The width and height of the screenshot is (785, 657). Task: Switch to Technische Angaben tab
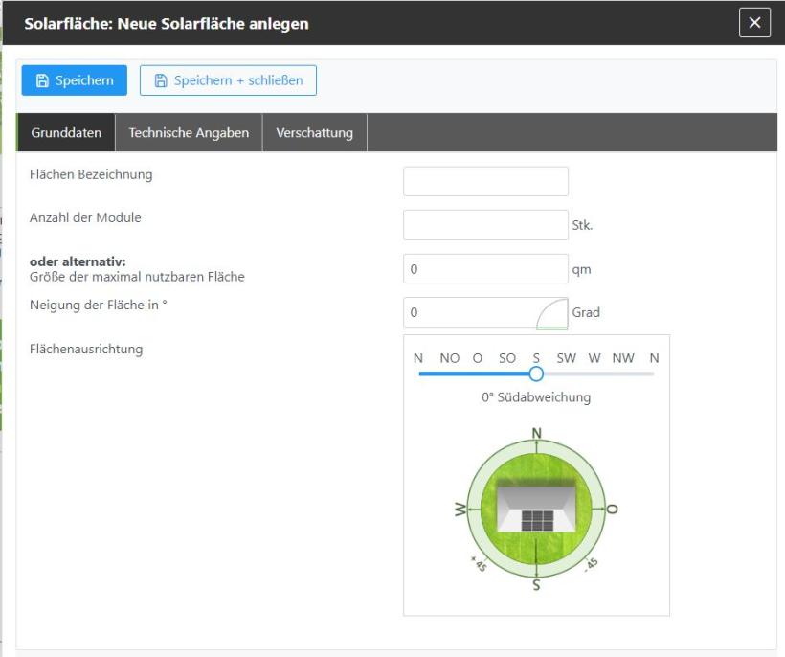189,133
